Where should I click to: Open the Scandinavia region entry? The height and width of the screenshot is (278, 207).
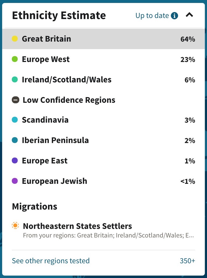pyautogui.click(x=45, y=120)
